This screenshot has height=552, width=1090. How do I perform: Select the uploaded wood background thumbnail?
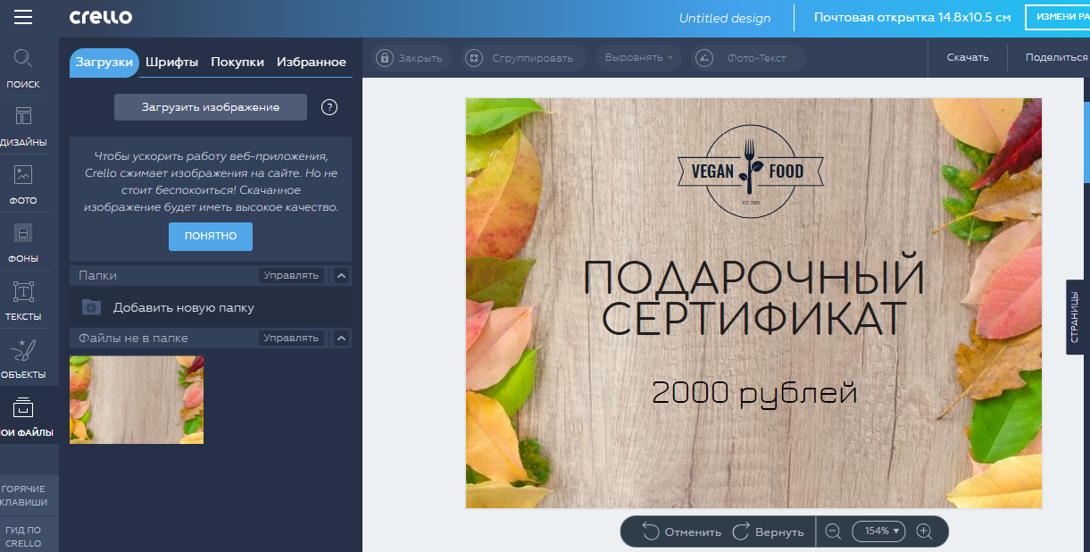click(137, 399)
